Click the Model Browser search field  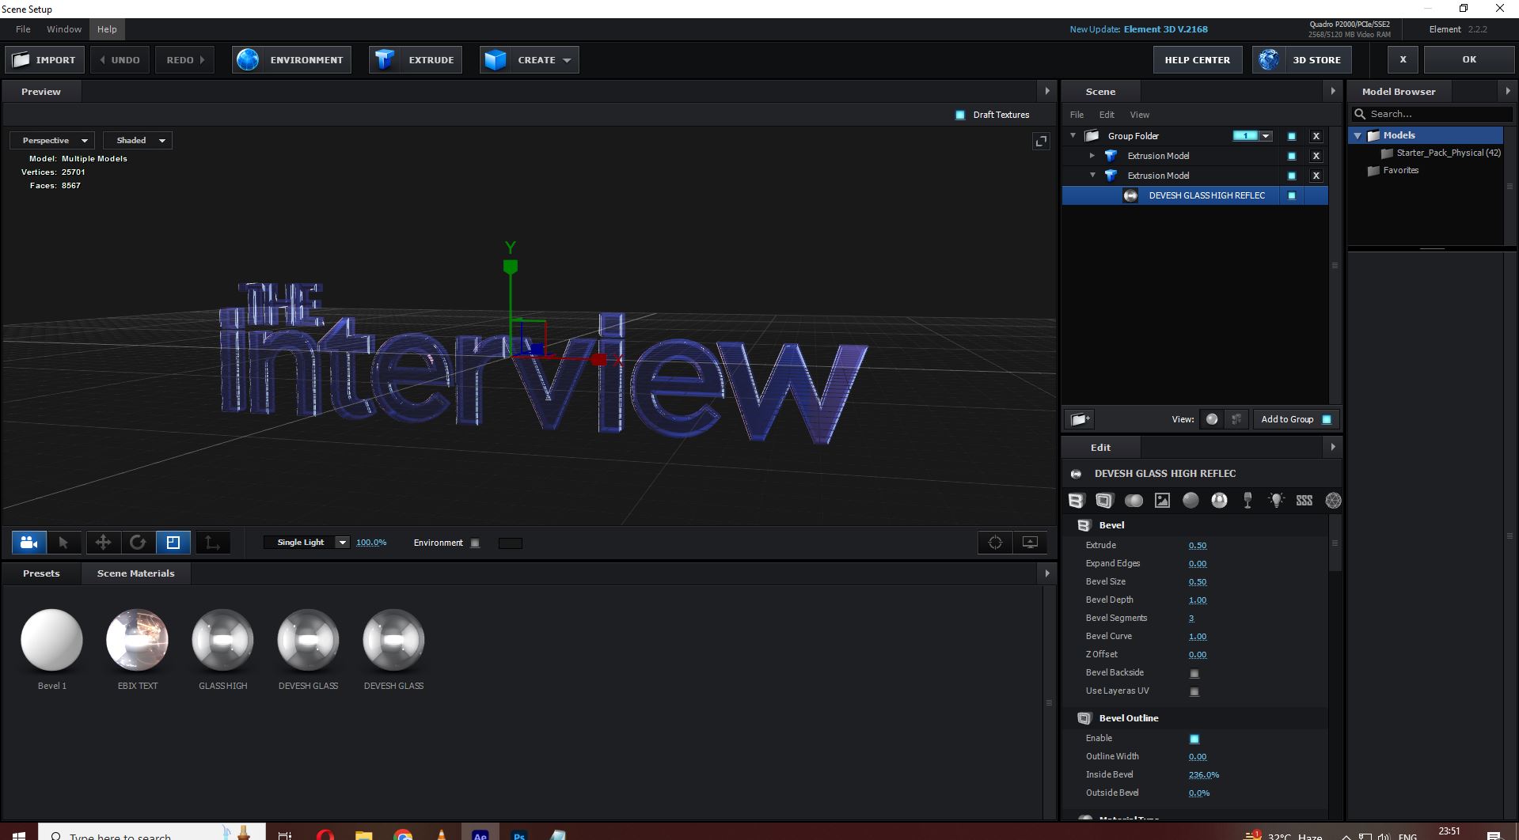point(1433,114)
